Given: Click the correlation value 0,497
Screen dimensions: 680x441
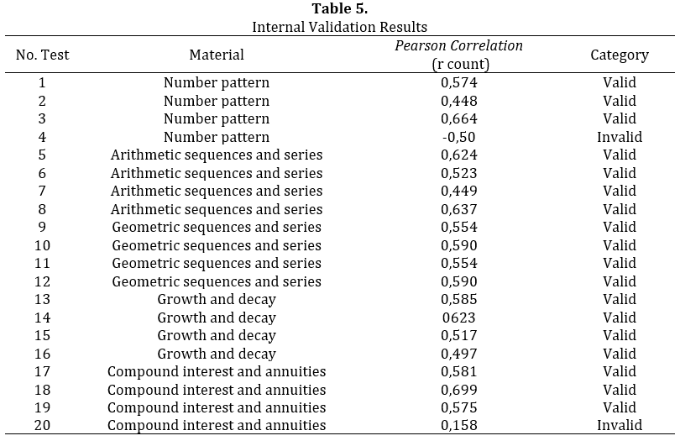Looking at the screenshot, I should (458, 354).
